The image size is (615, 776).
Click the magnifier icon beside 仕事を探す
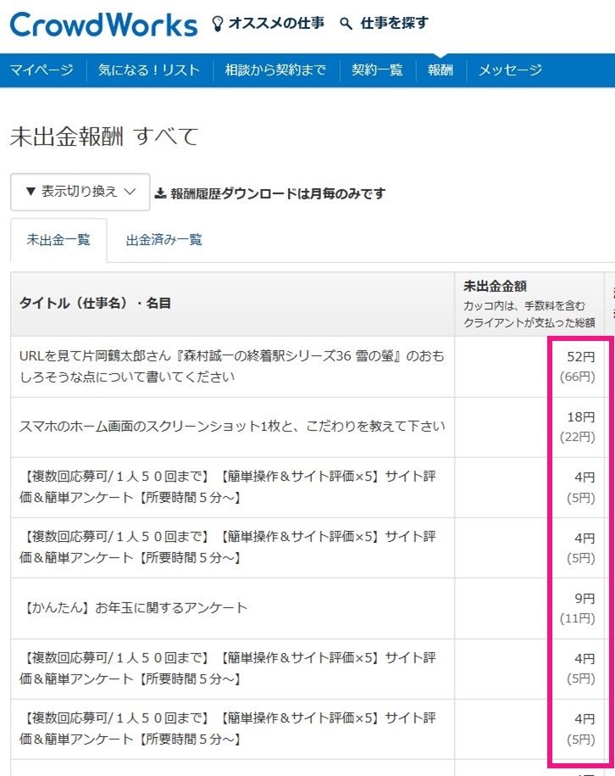pyautogui.click(x=346, y=23)
